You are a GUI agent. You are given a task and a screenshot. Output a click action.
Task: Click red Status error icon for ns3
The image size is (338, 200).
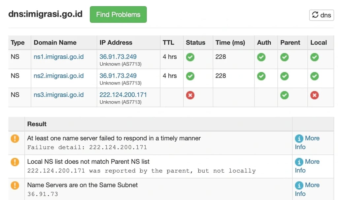click(x=190, y=95)
